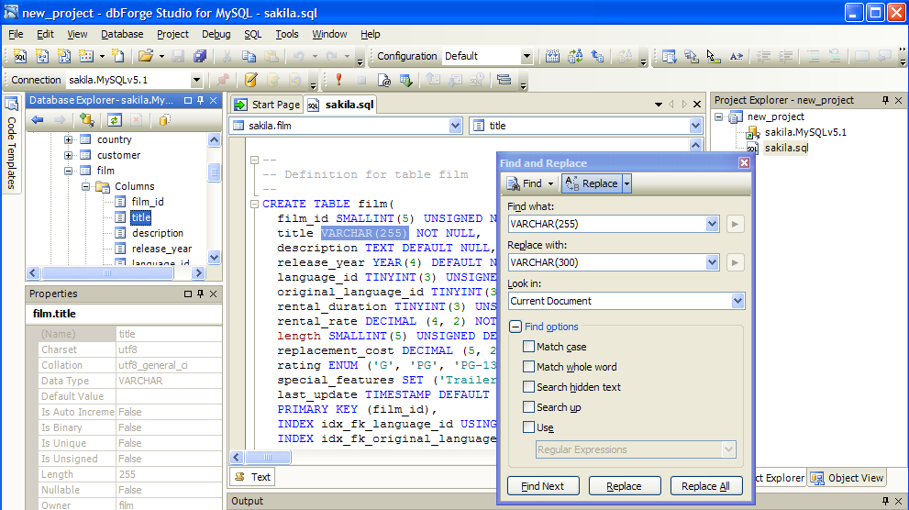Switch to the Object View tab
Image resolution: width=909 pixels, height=510 pixels.
(847, 478)
